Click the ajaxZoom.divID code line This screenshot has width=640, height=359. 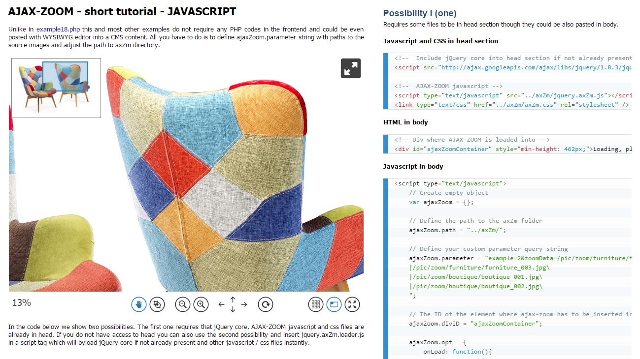point(475,324)
